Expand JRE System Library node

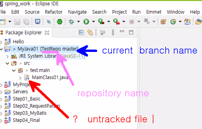pos(7,57)
